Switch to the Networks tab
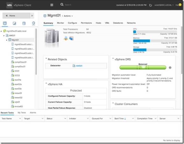184x144 pixels. coord(131,23)
